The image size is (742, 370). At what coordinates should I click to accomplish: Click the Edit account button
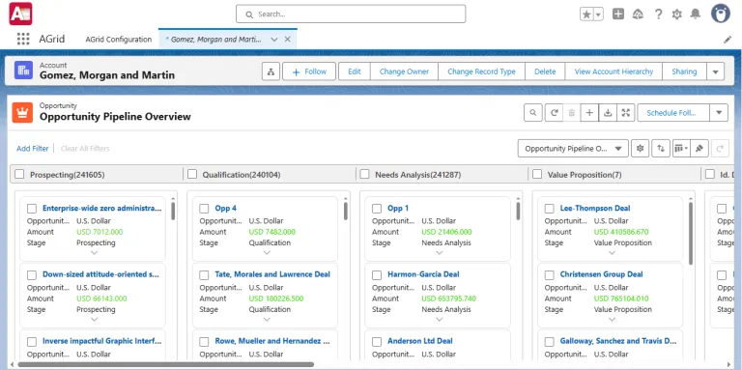pos(355,71)
